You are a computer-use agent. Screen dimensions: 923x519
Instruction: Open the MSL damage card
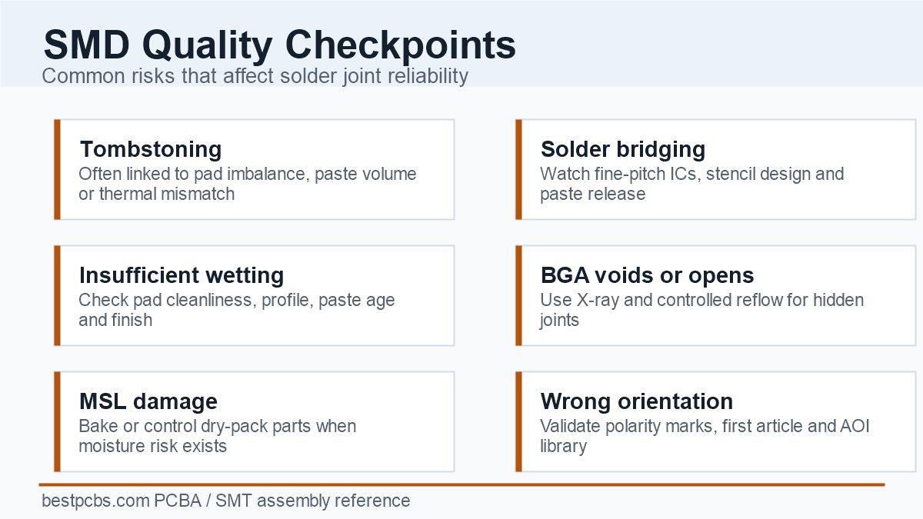[255, 421]
